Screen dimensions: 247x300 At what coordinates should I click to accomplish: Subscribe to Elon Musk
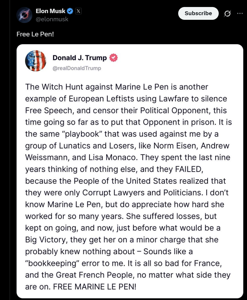(x=198, y=13)
